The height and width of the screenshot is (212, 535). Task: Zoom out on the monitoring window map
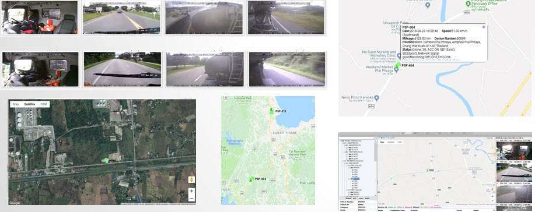492,201
